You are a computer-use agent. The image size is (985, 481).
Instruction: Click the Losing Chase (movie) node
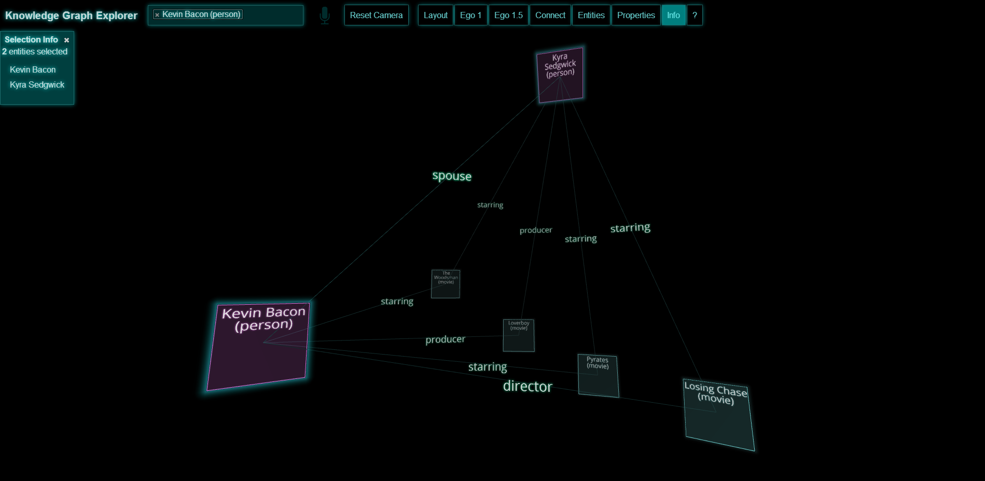[718, 415]
